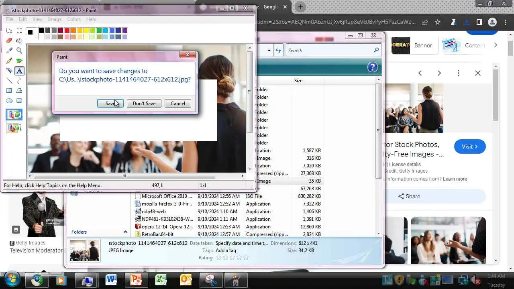514x289 pixels.
Task: Open the Edit menu in Paint
Action: coord(23,19)
